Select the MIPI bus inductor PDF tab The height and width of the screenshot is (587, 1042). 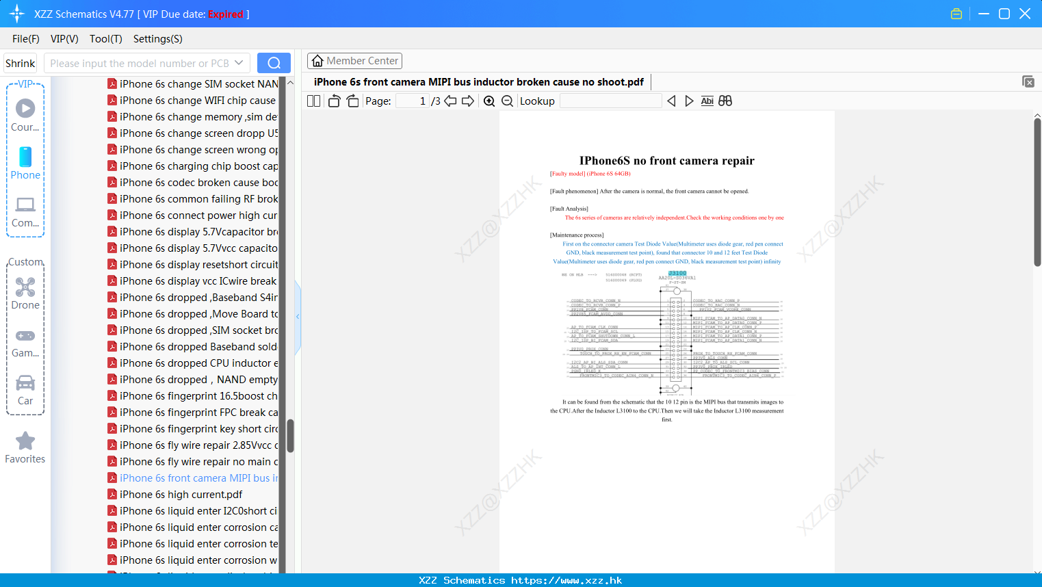point(478,82)
